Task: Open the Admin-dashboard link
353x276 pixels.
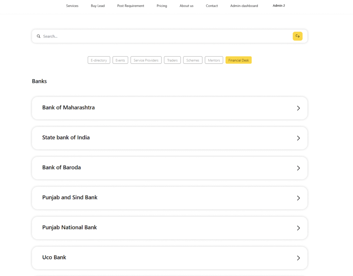Action: pos(244,6)
